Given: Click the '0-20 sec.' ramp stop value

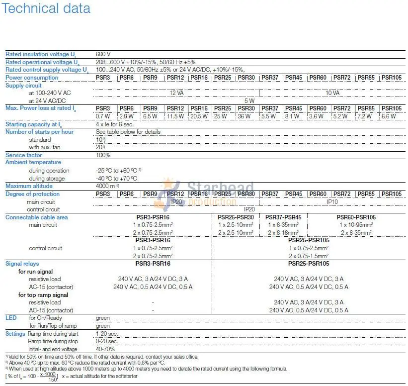Looking at the screenshot, I should pyautogui.click(x=107, y=341).
